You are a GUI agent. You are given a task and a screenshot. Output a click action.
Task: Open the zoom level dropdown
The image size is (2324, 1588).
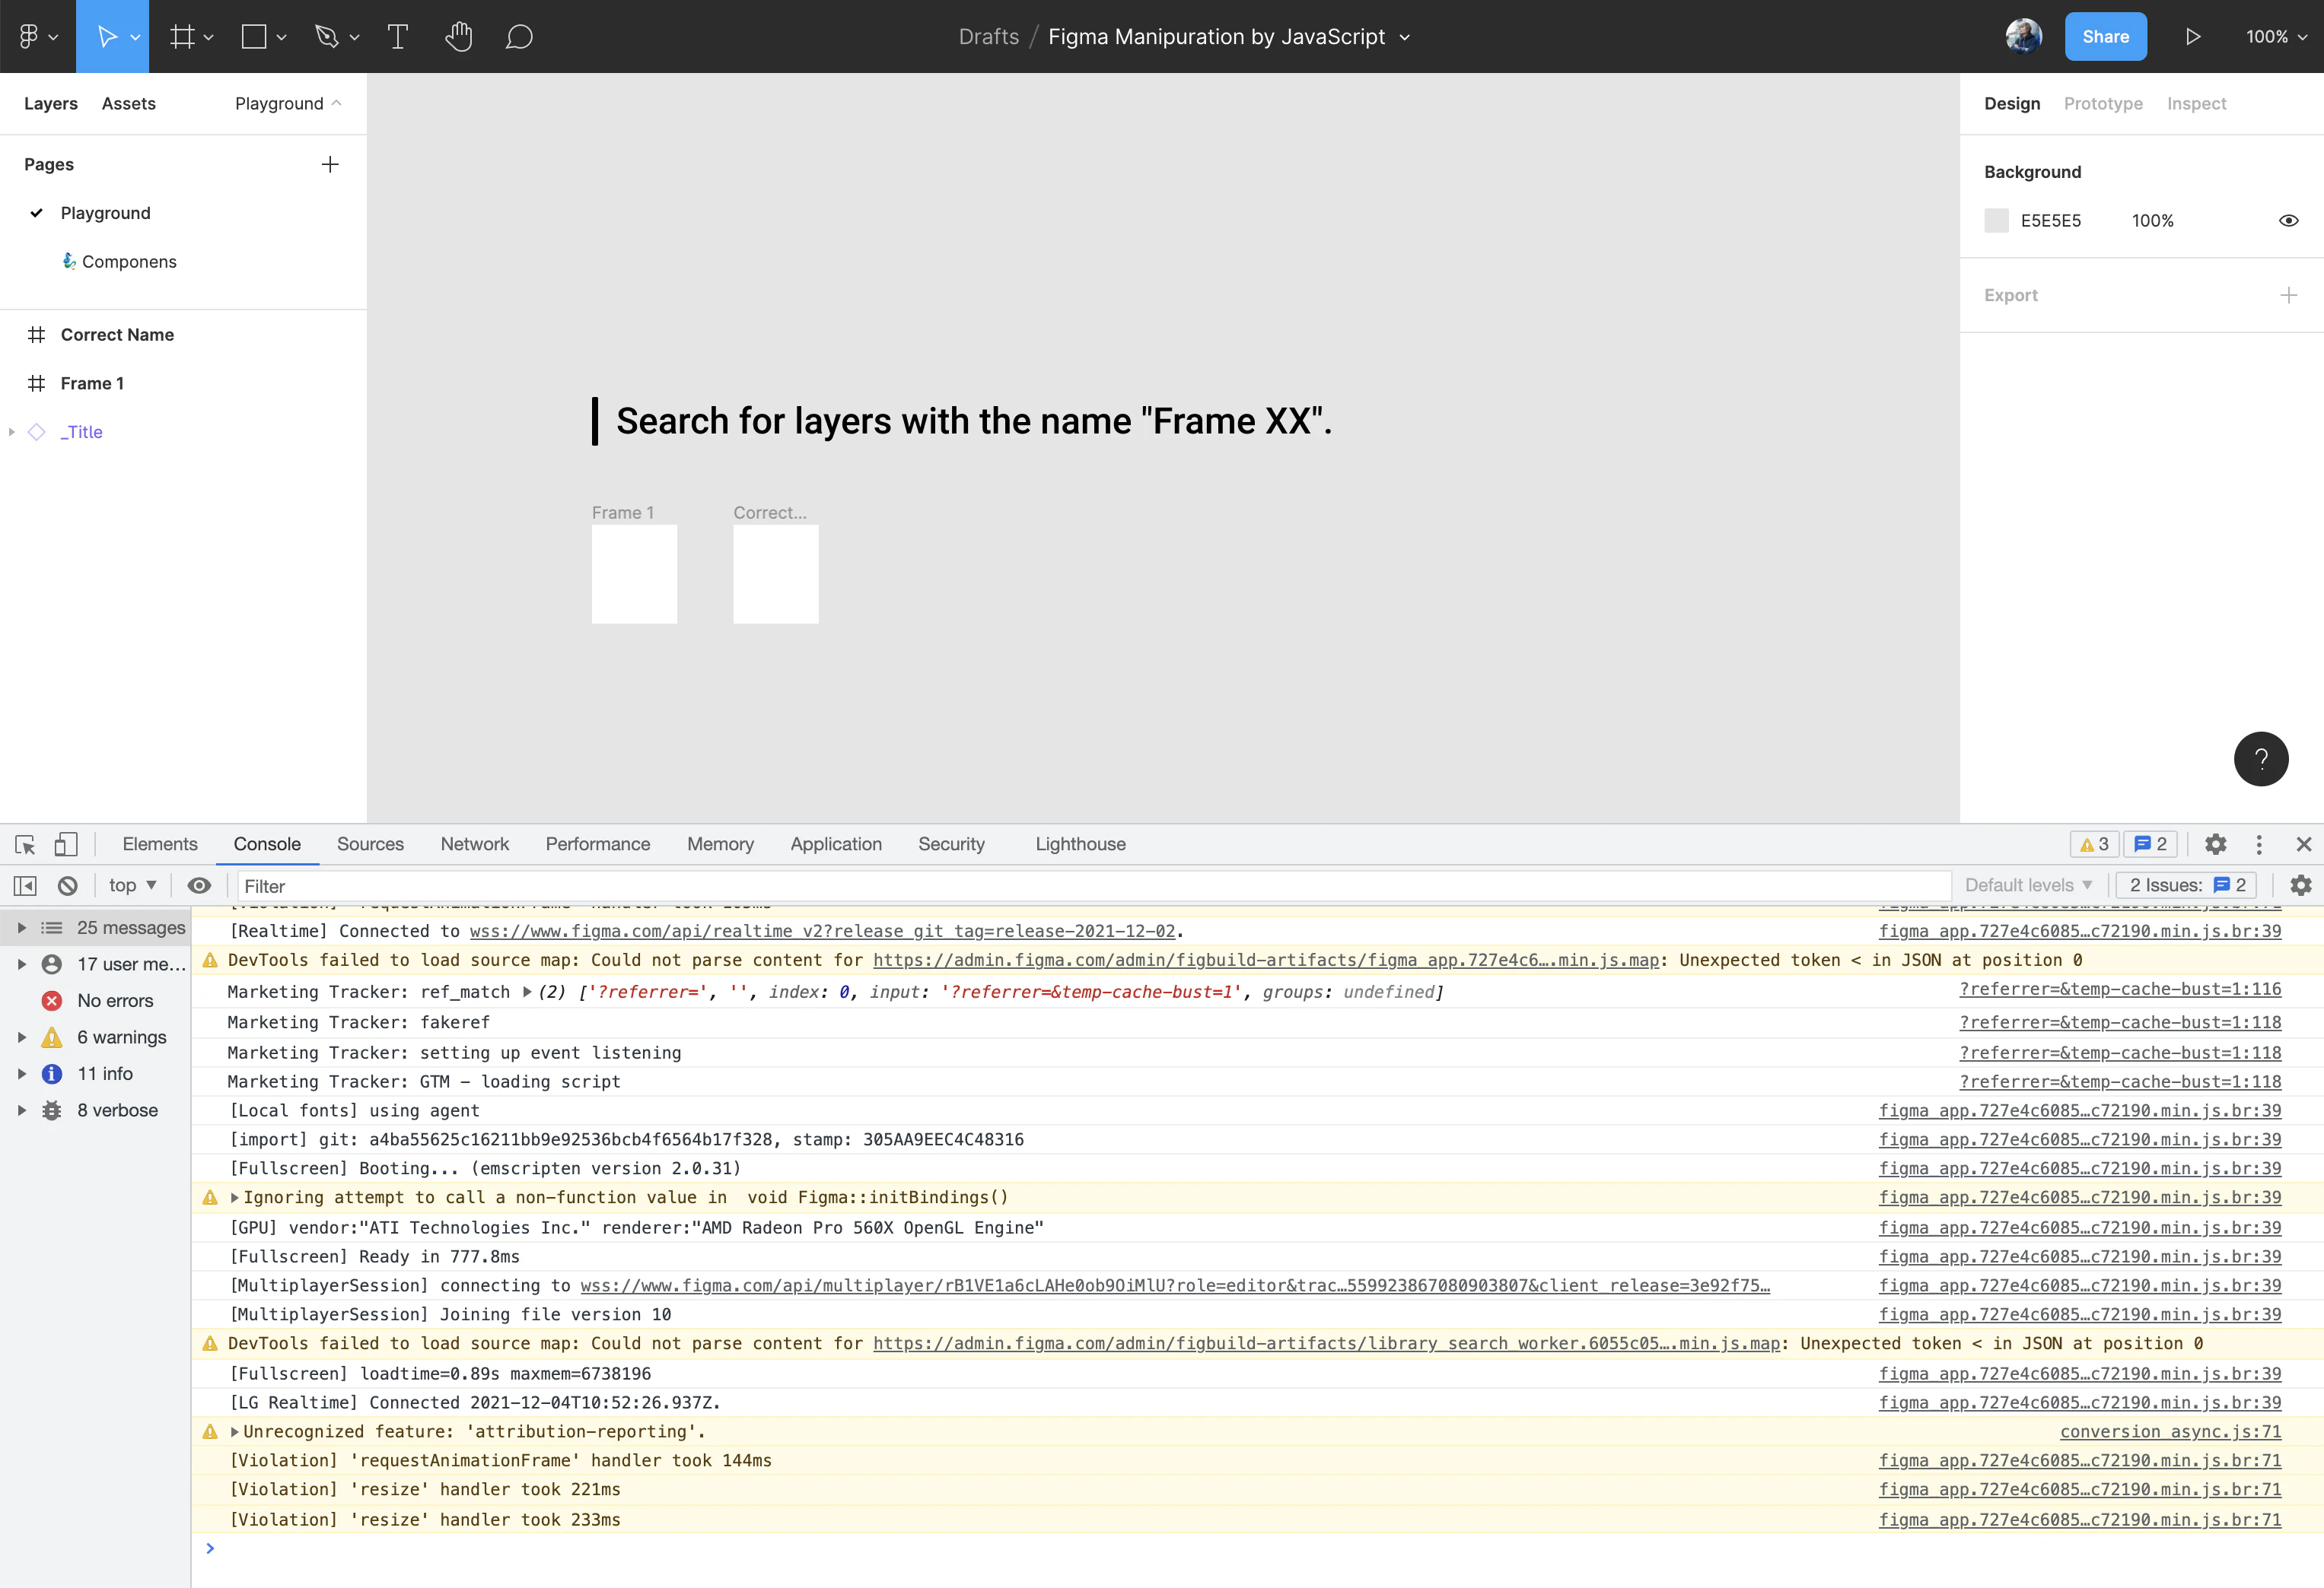pyautogui.click(x=2276, y=37)
